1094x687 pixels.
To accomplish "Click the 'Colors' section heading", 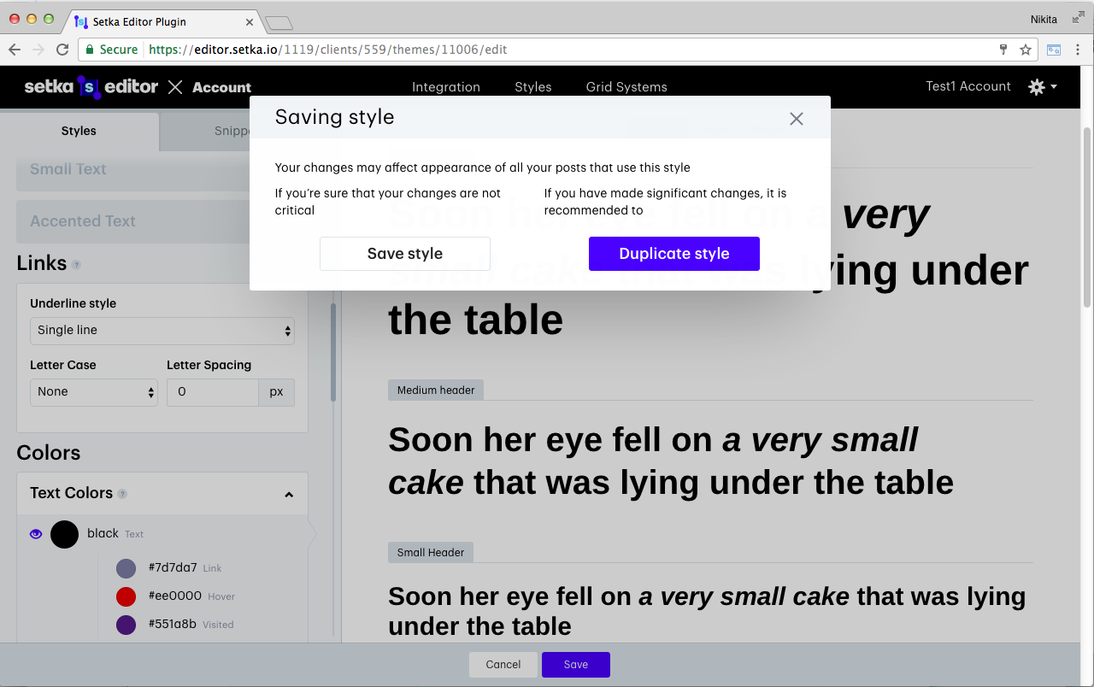I will tap(48, 453).
